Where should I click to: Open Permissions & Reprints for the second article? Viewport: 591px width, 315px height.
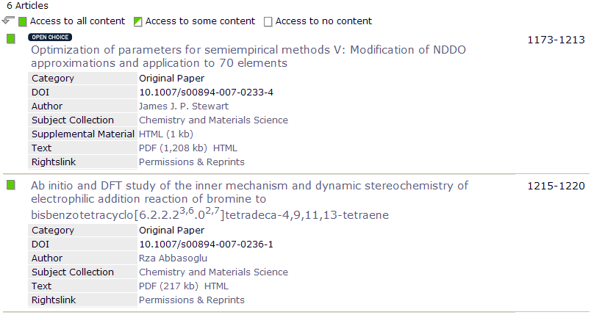(191, 300)
